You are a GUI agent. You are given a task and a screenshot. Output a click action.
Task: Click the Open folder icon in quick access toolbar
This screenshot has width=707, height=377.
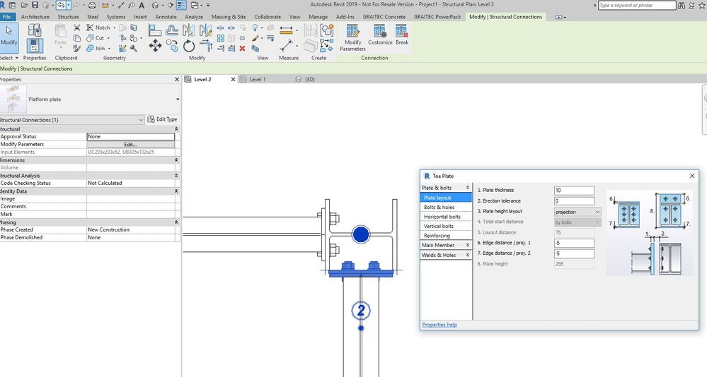click(24, 6)
